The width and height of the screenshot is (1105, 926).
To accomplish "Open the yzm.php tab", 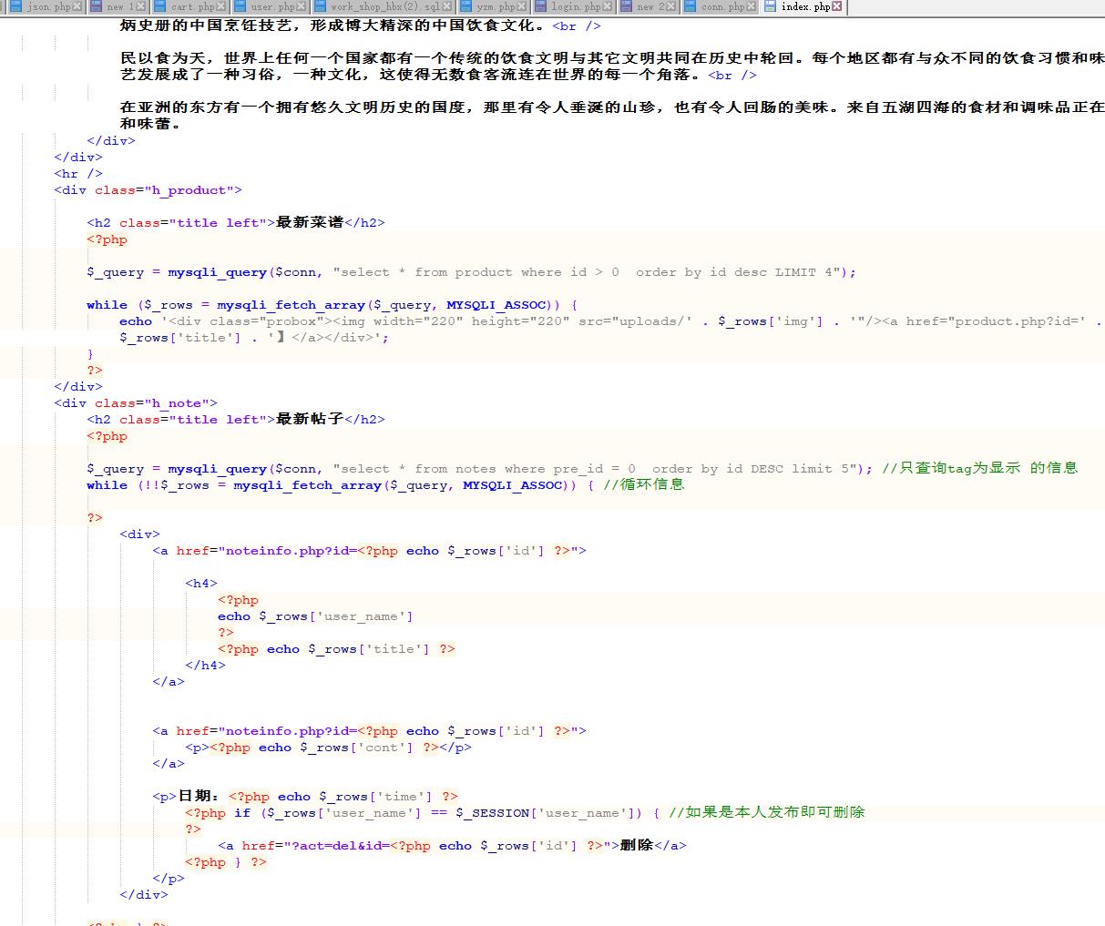I will point(494,6).
